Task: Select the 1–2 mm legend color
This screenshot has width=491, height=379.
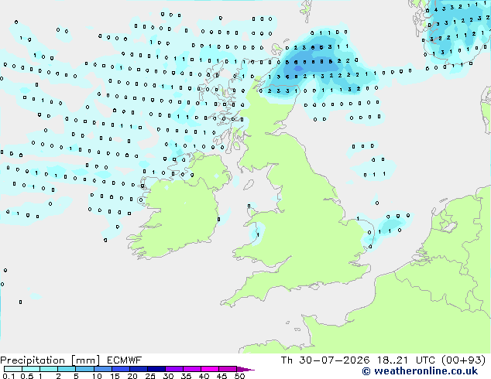Action: click(49, 369)
